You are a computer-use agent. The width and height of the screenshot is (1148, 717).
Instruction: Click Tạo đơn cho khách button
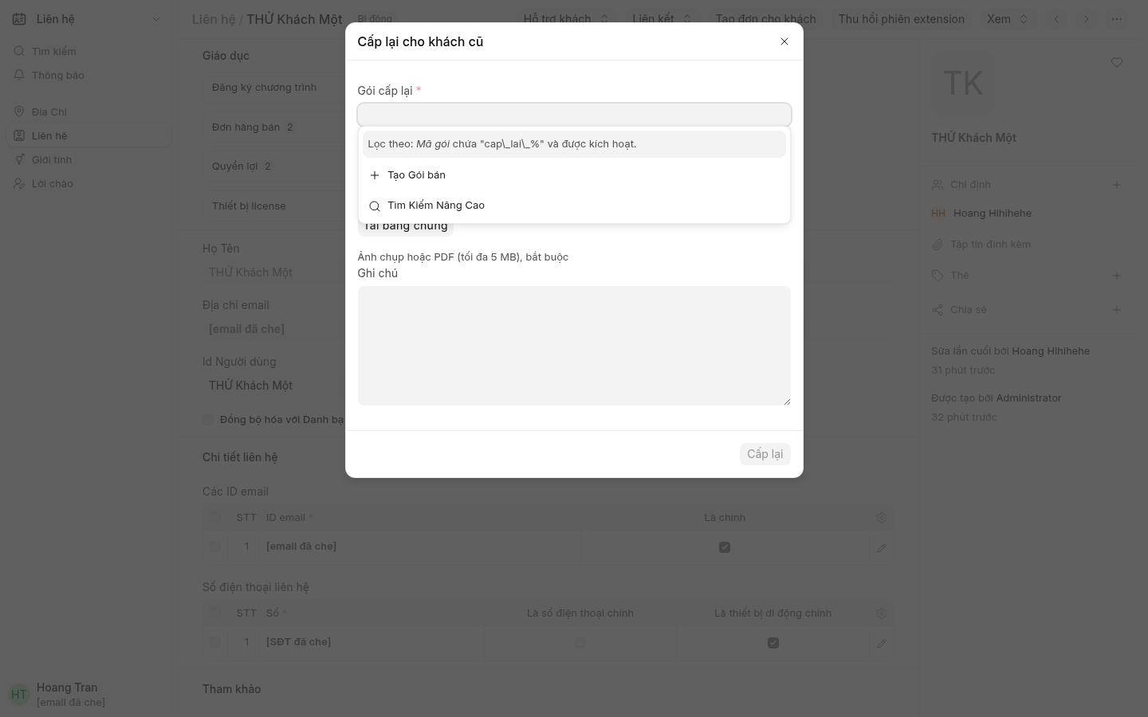coord(765,19)
